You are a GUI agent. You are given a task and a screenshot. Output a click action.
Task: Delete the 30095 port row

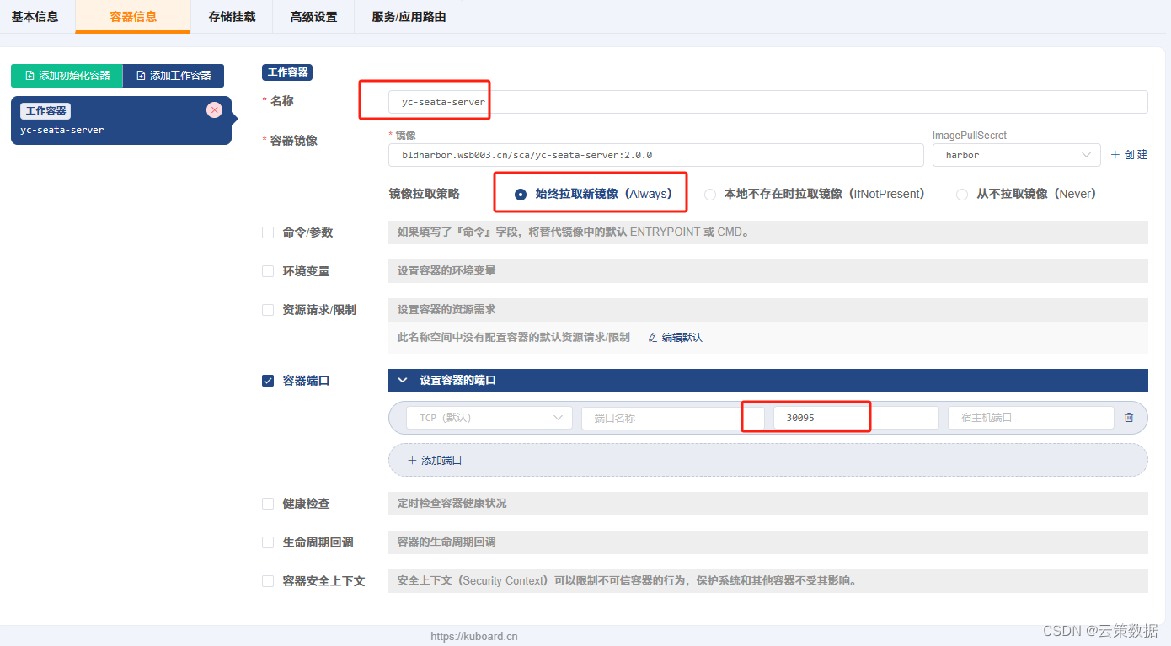[1129, 417]
